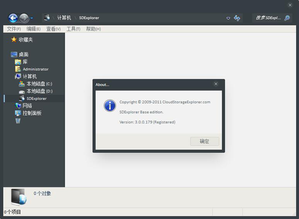The width and height of the screenshot is (299, 219).
Task: Open the 帮助(H) menu
Action: (94, 29)
